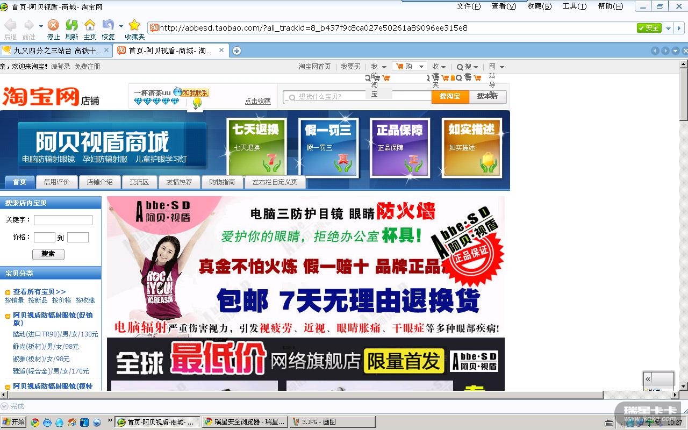Add a new tab with plus icon

point(236,51)
